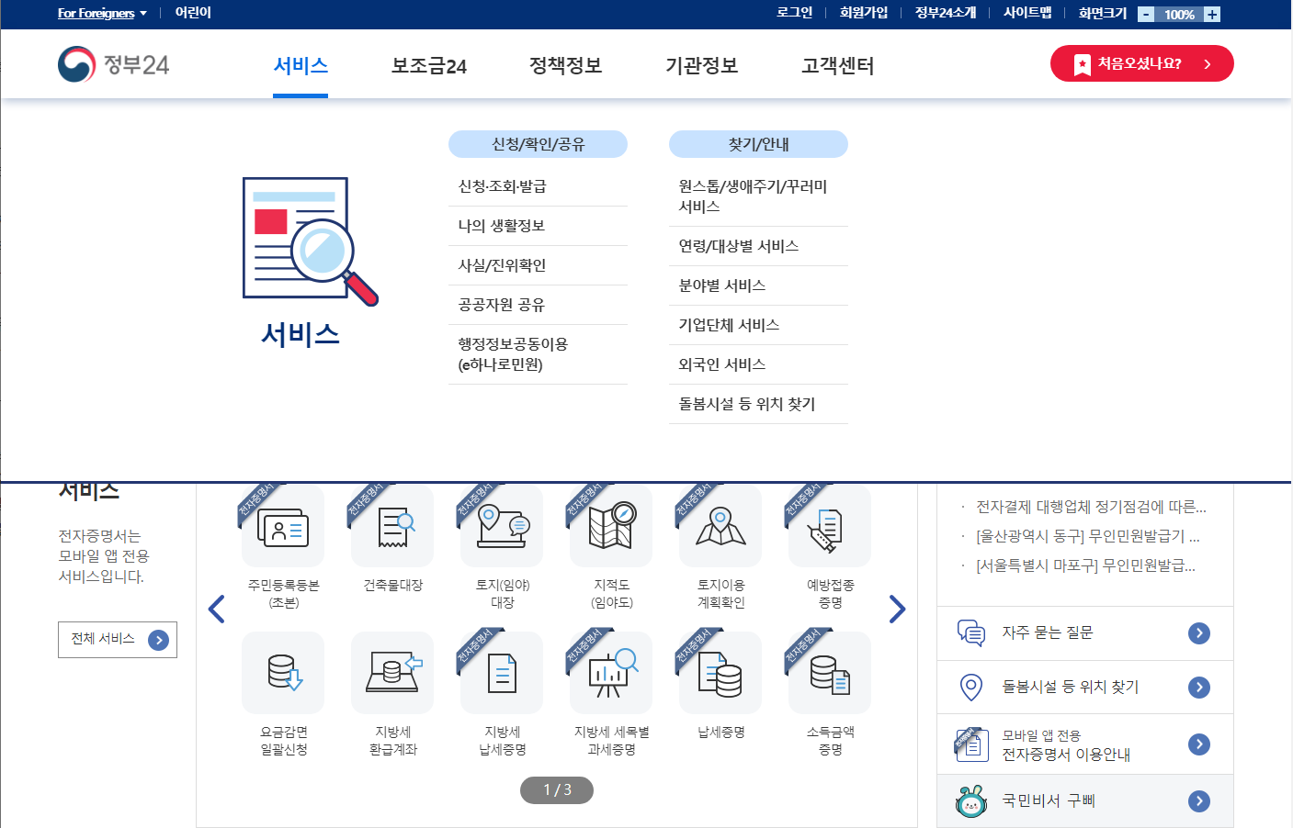This screenshot has height=828, width=1293.
Task: Click the 정부24 logo
Action: [113, 64]
